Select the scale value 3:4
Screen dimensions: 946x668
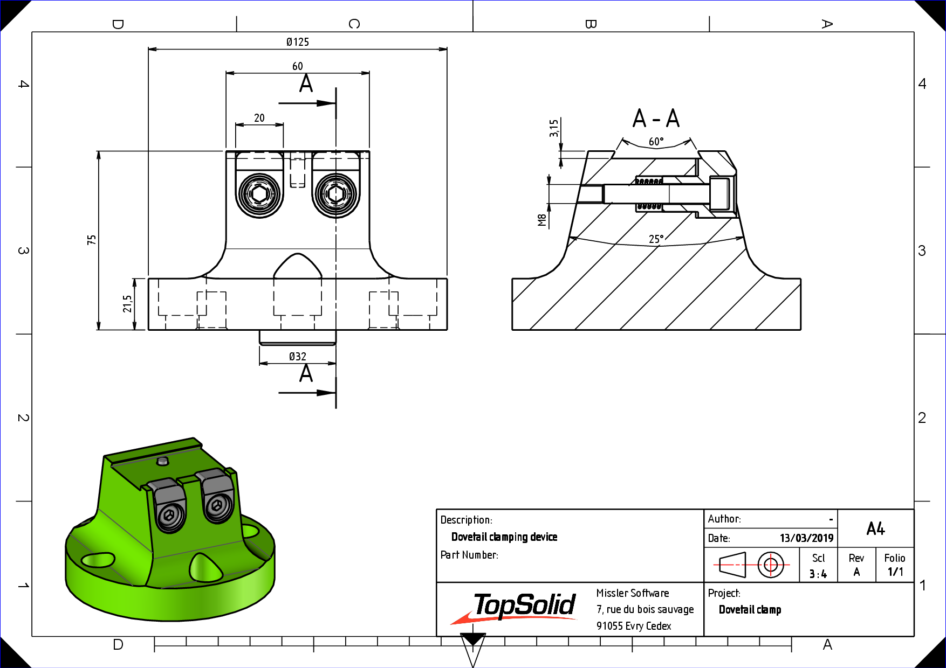coord(818,574)
